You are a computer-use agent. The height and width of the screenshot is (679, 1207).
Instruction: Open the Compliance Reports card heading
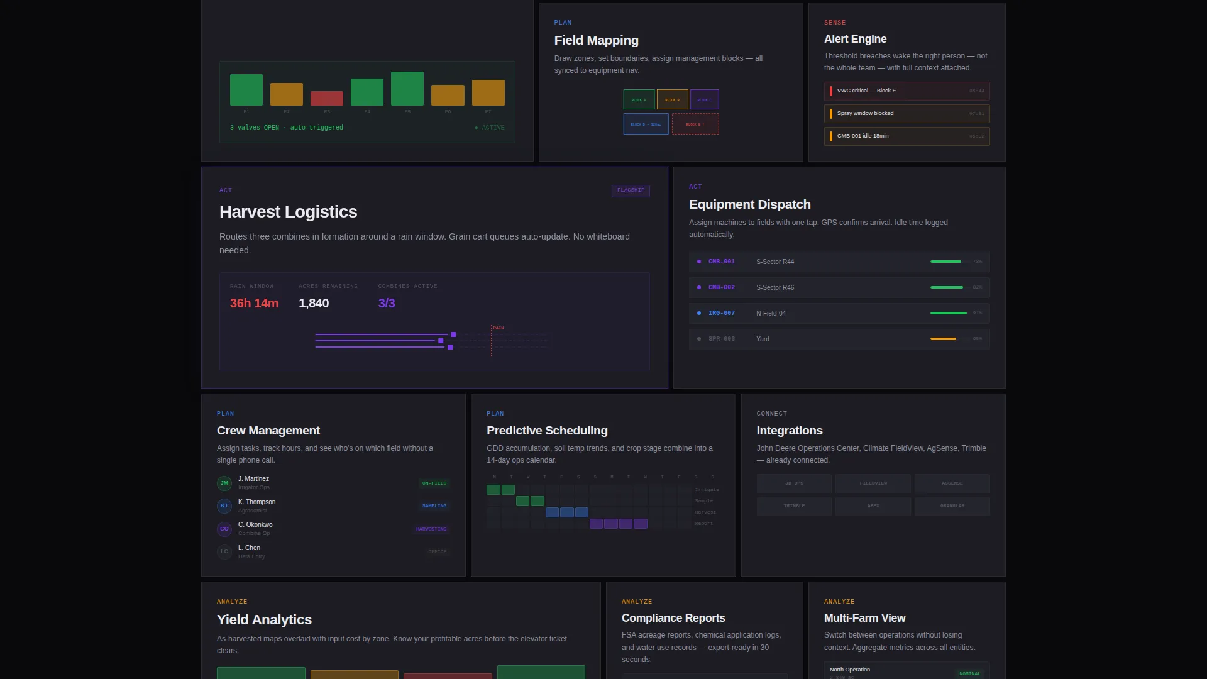(x=673, y=618)
